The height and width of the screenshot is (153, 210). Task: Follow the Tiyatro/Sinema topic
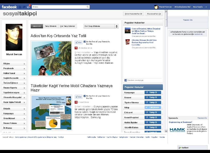tap(153, 102)
